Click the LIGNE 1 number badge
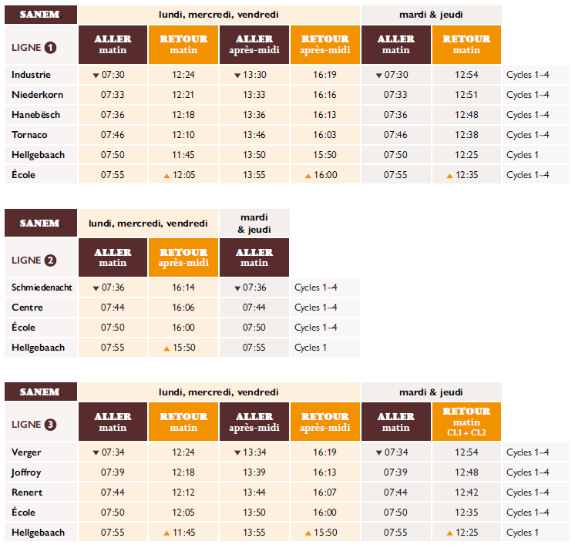Viewport: 575px width, 548px height. pos(50,48)
